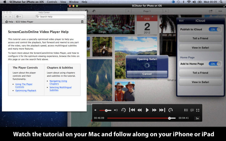Click the battery status icon
The width and height of the screenshot is (226, 141).
(200, 2)
